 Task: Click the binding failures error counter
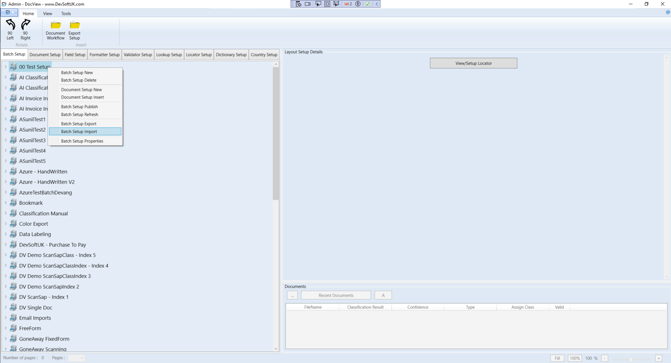click(348, 4)
